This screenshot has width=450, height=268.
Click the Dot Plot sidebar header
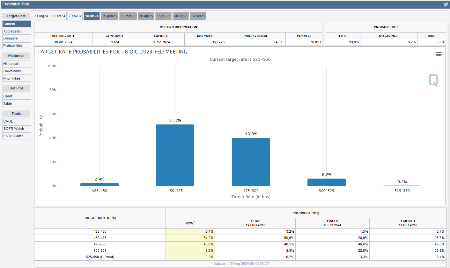tap(16, 88)
